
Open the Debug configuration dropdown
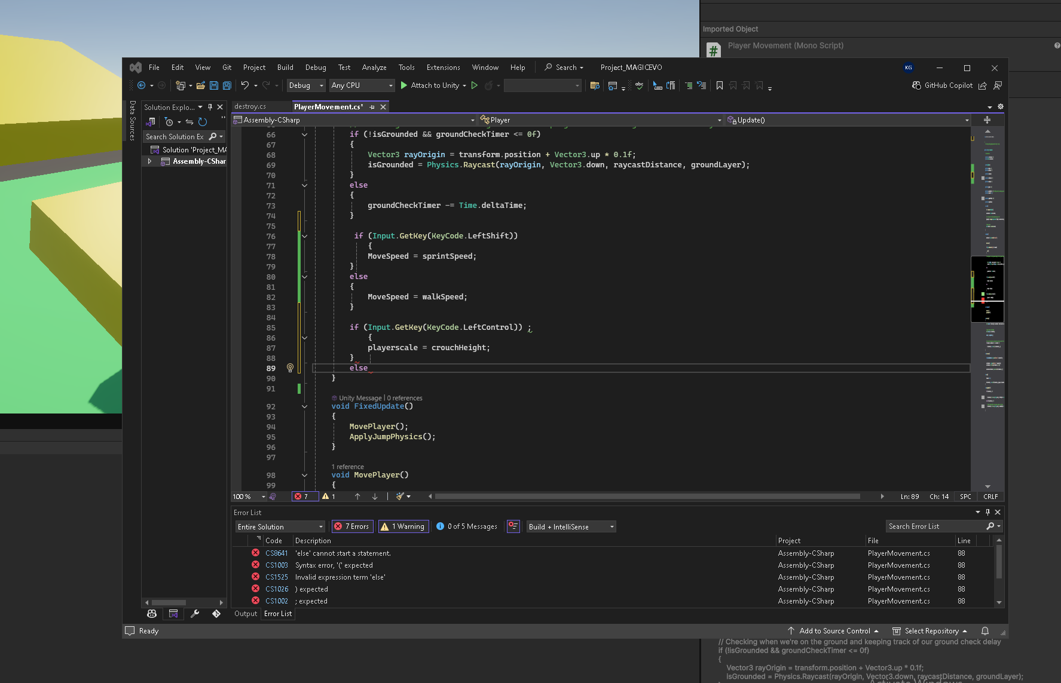click(x=306, y=85)
